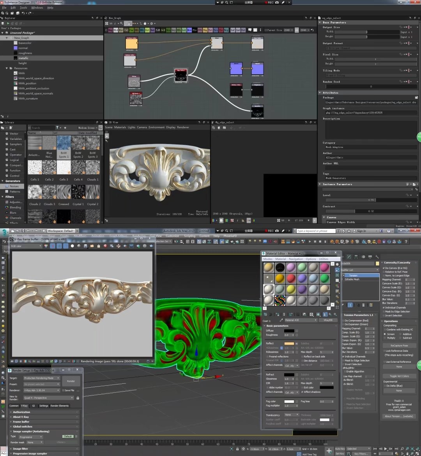This screenshot has width=421, height=456.
Task: Switch to the GI tab in Render Setup
Action: (34, 406)
